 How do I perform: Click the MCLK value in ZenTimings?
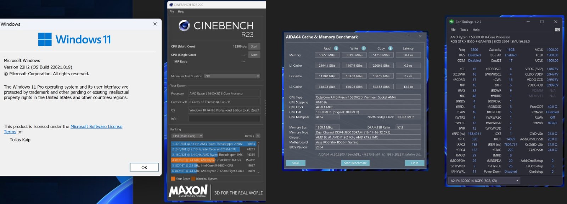[552, 50]
